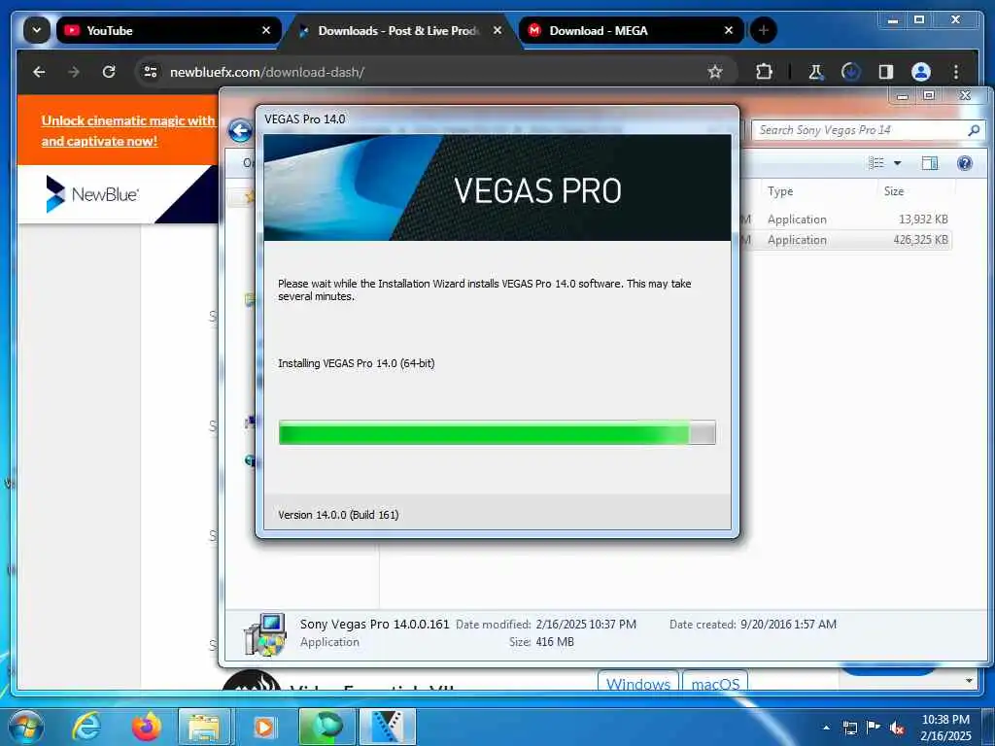Switch to the VEGAS installer taskbar item
The image size is (995, 746).
[387, 727]
